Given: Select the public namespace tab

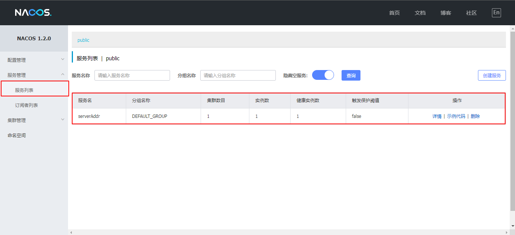Looking at the screenshot, I should [x=84, y=40].
